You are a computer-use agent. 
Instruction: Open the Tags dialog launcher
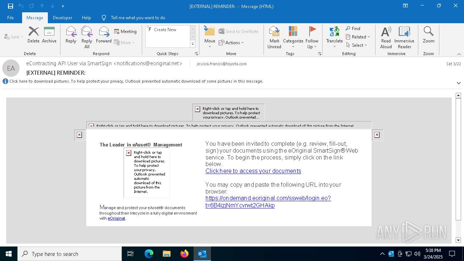tap(320, 54)
